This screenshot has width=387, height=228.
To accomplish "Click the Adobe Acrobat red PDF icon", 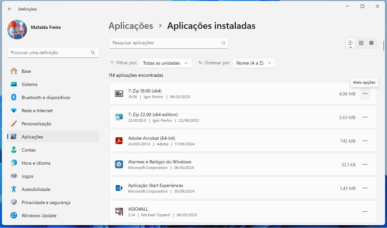I will point(119,141).
